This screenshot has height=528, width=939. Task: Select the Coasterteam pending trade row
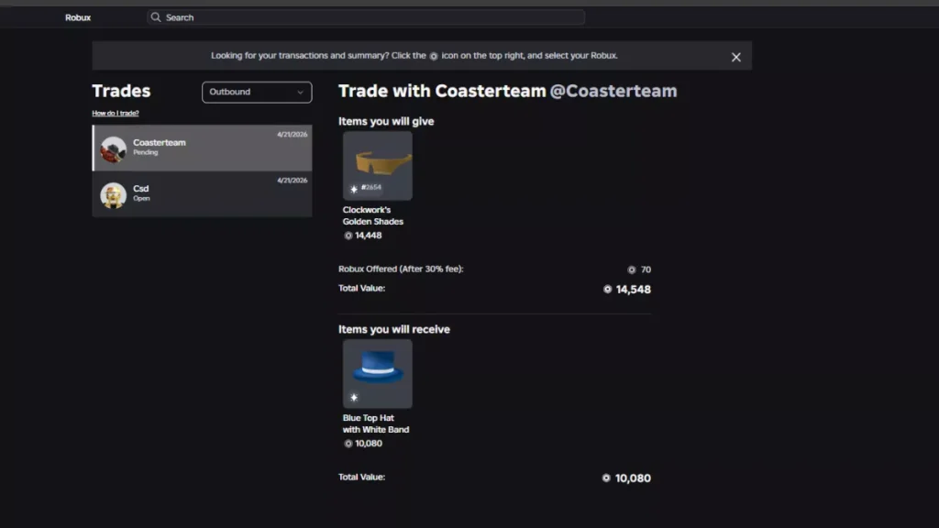[202, 148]
